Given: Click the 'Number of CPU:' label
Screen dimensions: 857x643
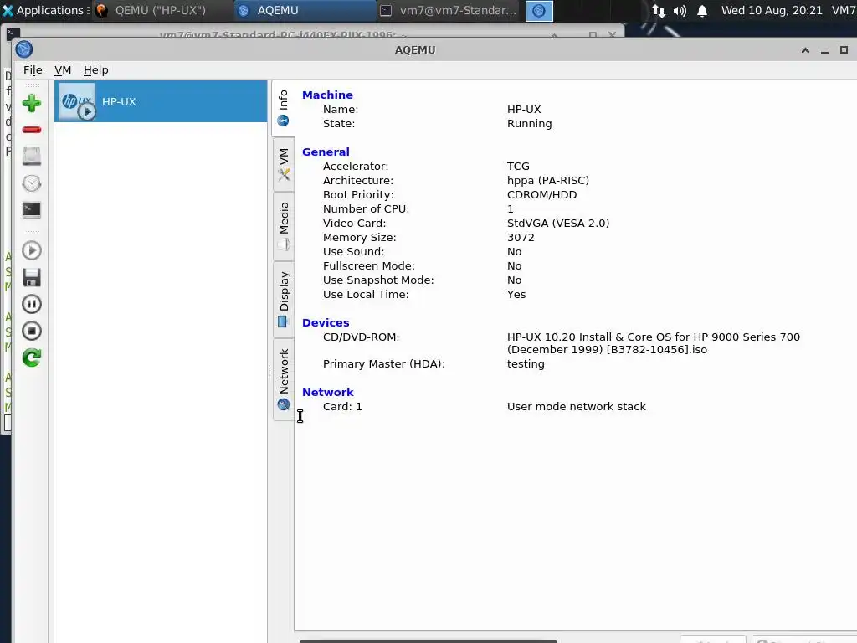Looking at the screenshot, I should [x=366, y=208].
